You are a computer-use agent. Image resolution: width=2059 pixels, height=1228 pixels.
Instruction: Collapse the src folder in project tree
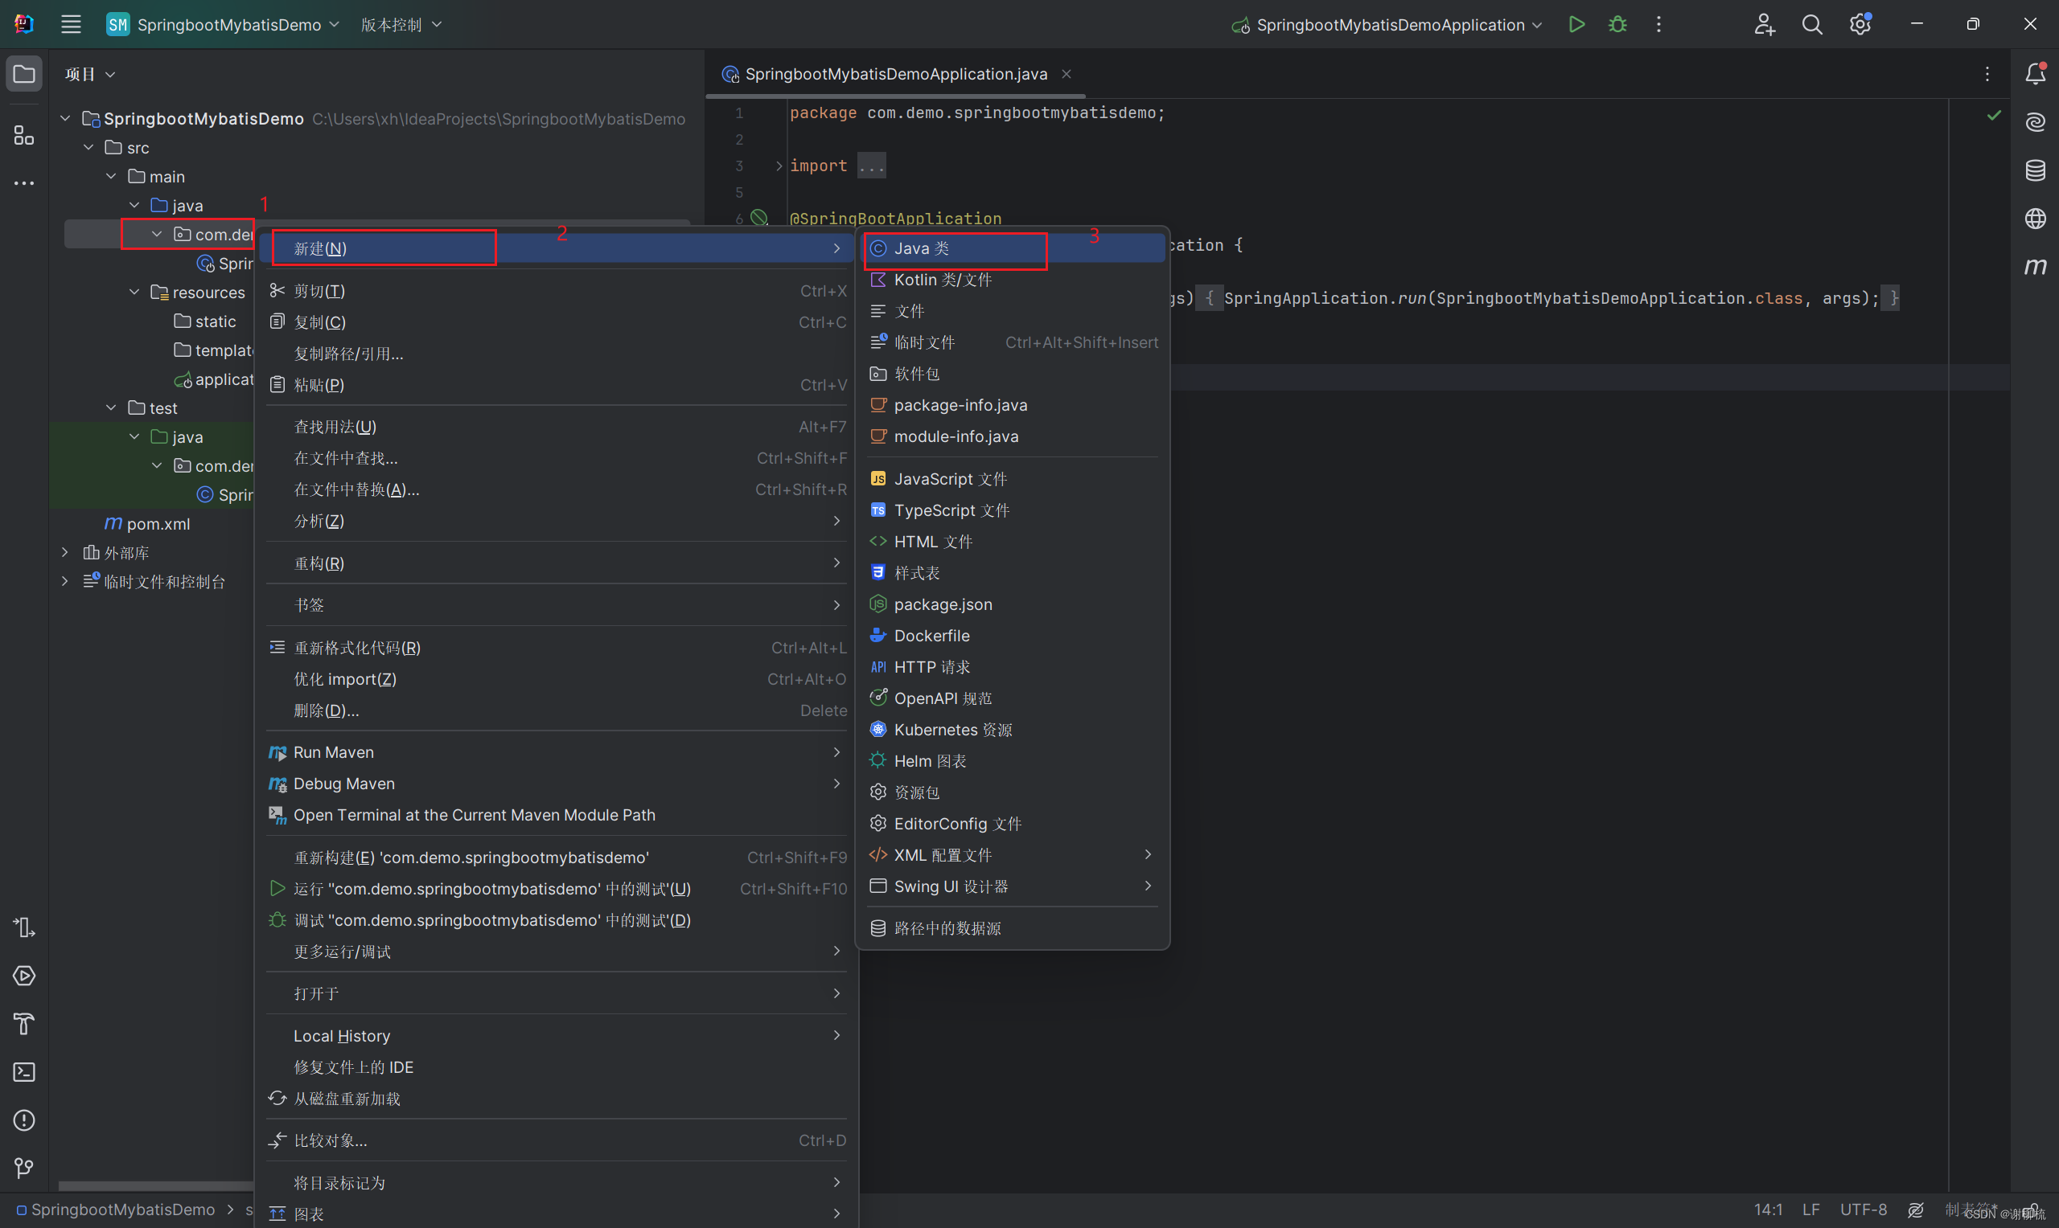tap(88, 147)
